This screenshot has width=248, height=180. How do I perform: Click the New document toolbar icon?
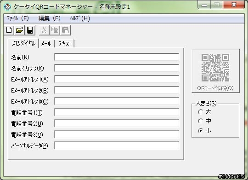9,30
